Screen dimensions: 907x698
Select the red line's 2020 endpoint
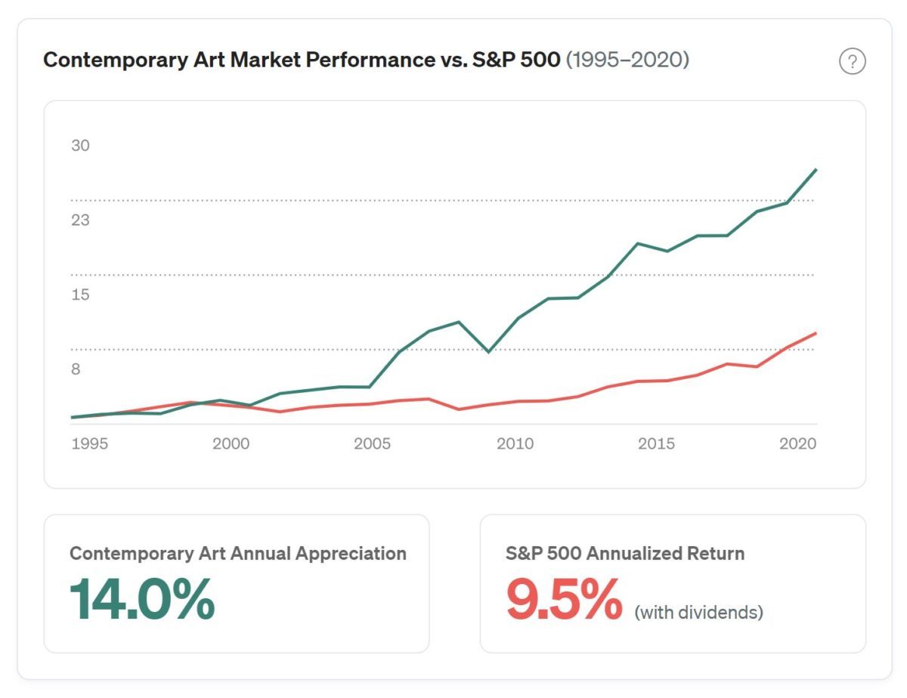[816, 332]
